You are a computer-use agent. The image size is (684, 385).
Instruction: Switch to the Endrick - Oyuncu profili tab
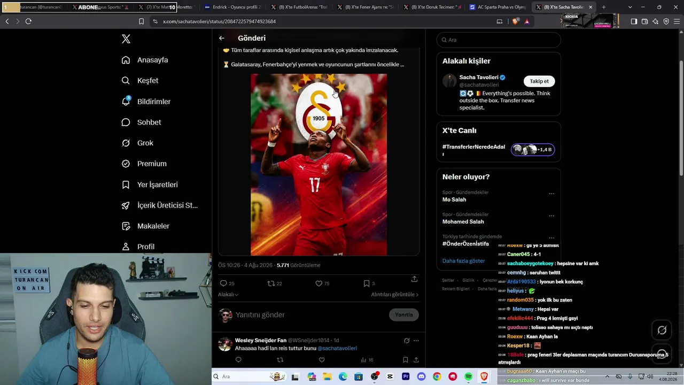(233, 7)
